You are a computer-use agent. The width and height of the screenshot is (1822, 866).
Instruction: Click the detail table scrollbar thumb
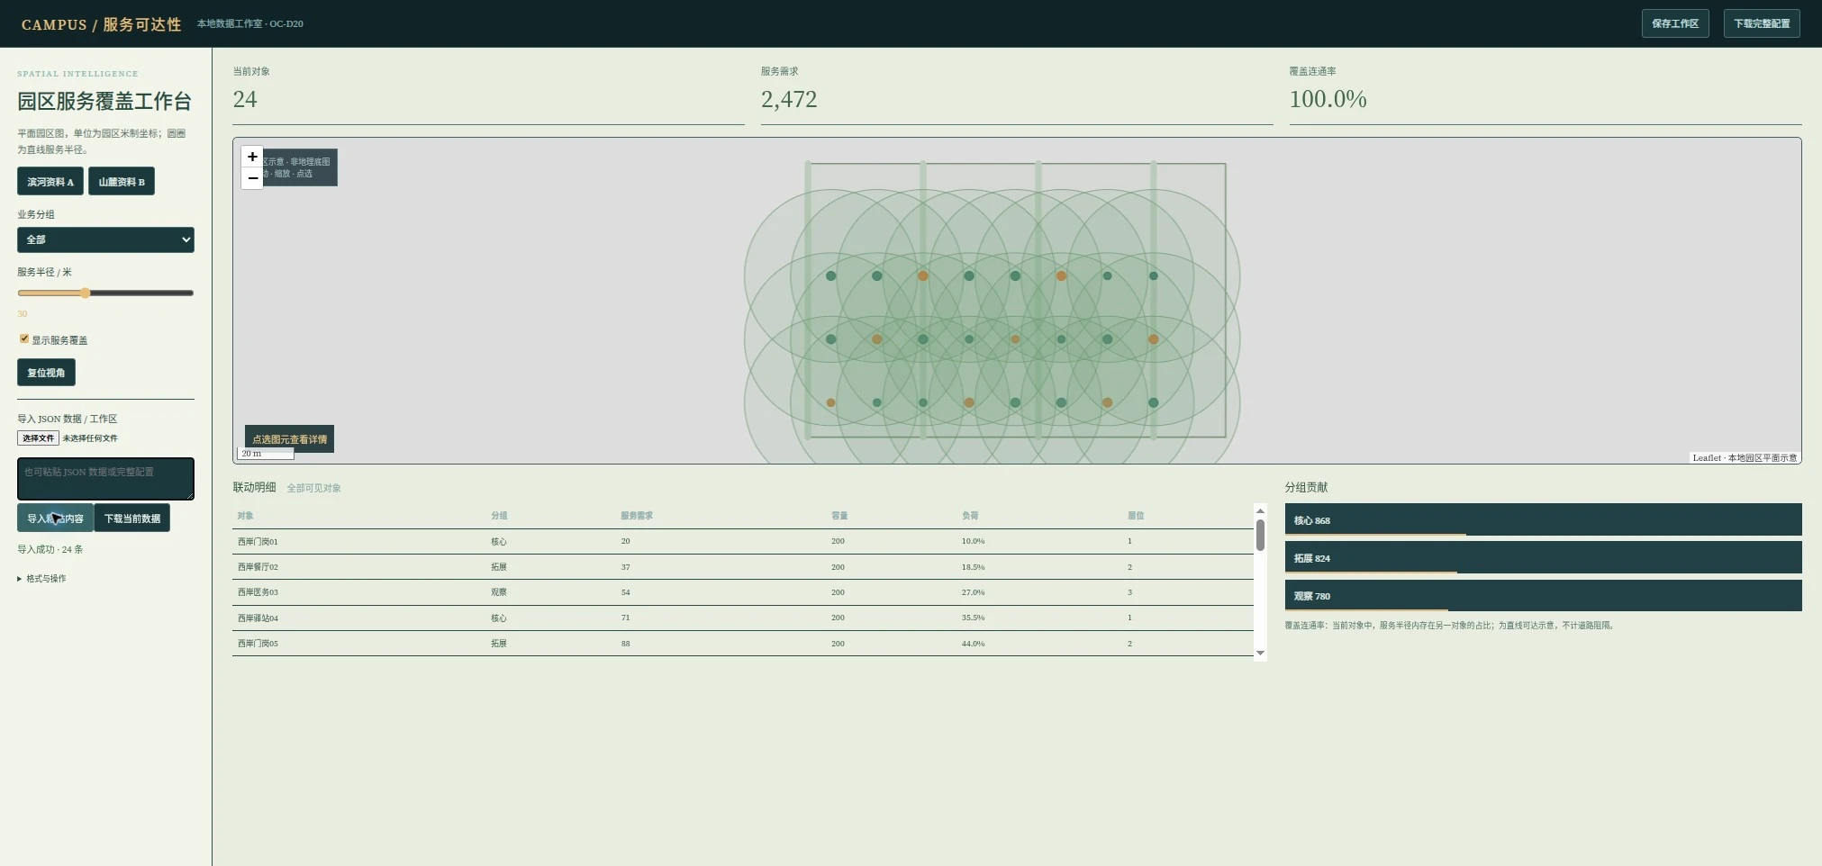tap(1260, 535)
